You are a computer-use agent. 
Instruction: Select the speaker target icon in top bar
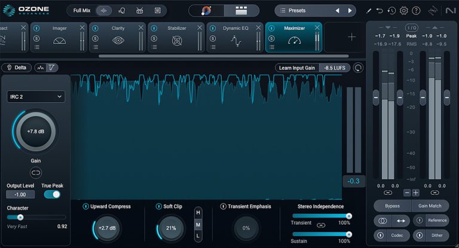pos(158,11)
